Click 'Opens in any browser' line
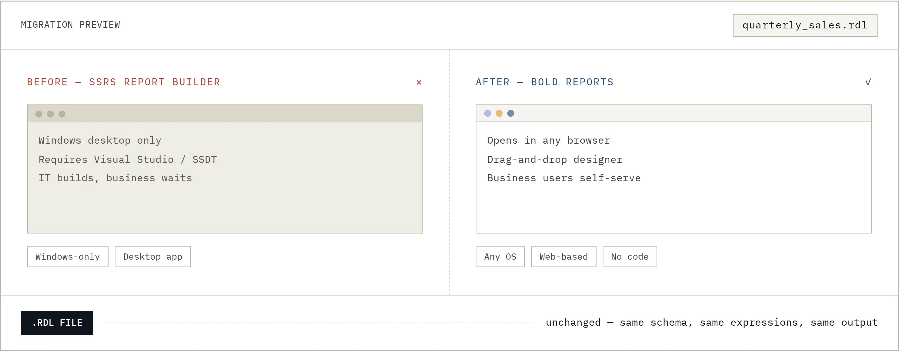Screen dimensions: 899x351 point(549,140)
